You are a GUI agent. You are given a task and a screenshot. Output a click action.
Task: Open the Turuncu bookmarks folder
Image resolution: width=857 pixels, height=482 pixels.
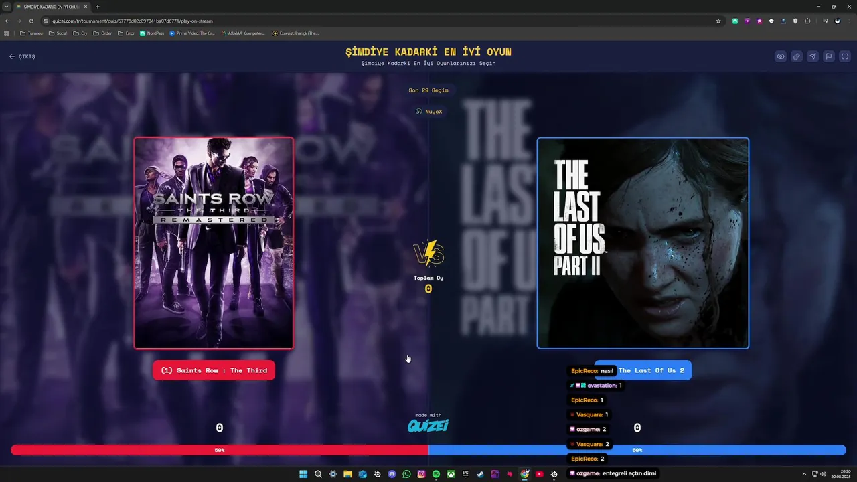coord(31,33)
